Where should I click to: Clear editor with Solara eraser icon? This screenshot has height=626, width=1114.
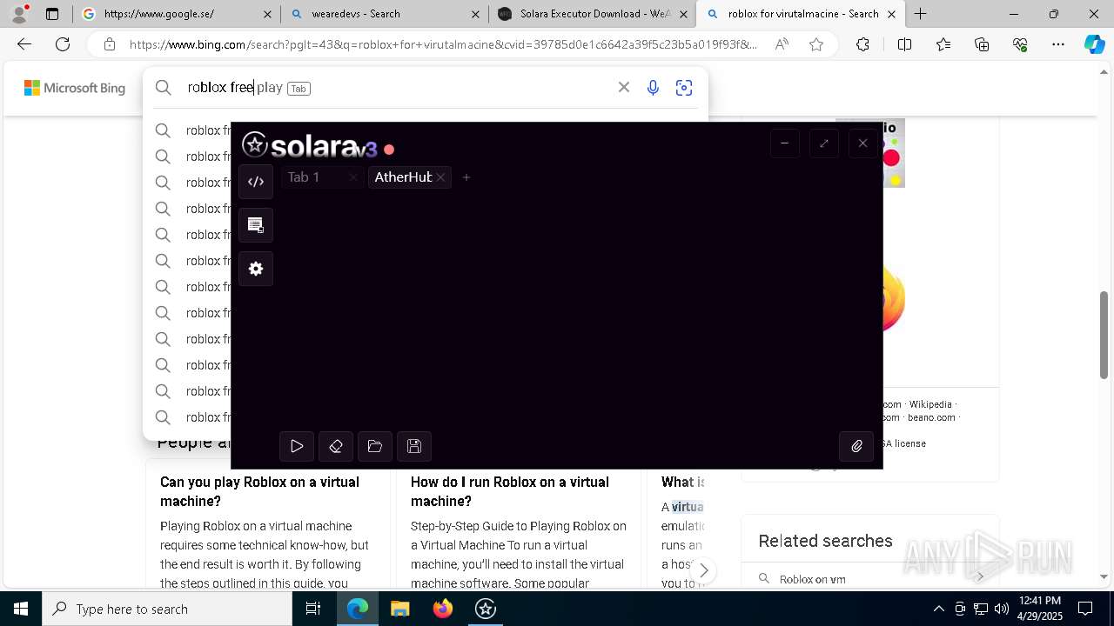(336, 446)
